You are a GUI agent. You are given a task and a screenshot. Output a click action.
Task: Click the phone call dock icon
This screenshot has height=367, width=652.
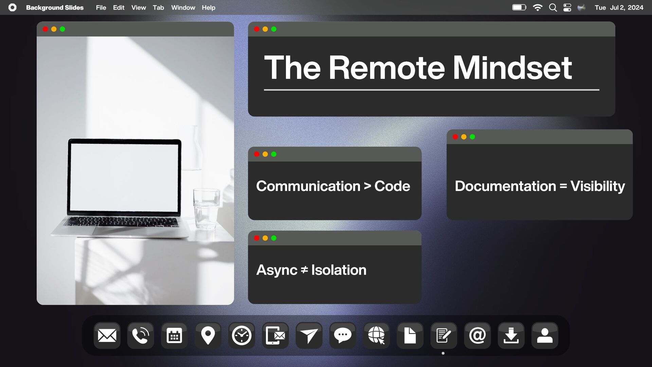point(141,336)
